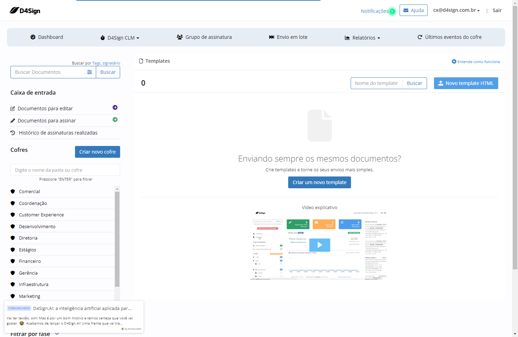
Task: Click Buscar next to Nome do template
Action: [x=415, y=83]
